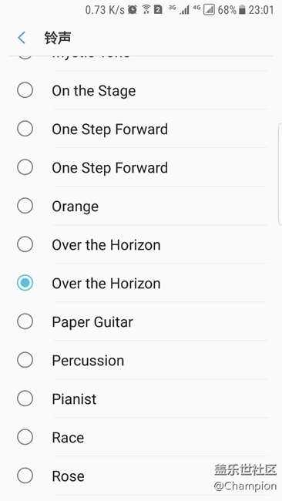The height and width of the screenshot is (501, 282).
Task: Tap the Wi-Fi status bar icon
Action: (146, 10)
